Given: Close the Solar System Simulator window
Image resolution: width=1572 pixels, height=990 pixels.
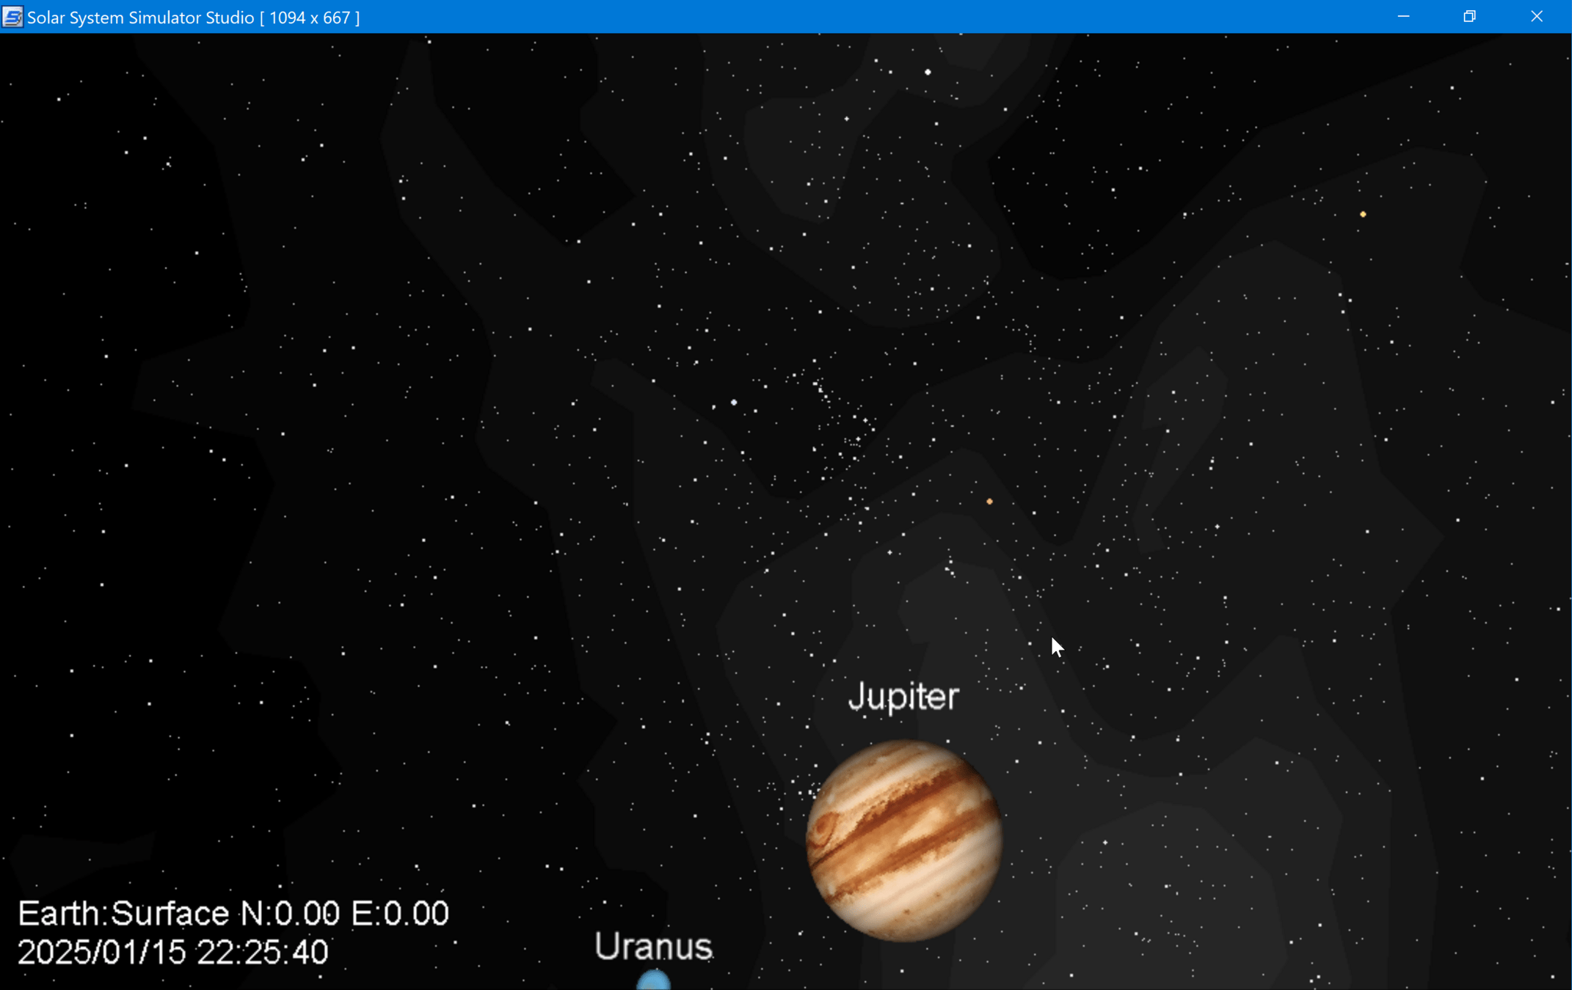Looking at the screenshot, I should click(1537, 16).
